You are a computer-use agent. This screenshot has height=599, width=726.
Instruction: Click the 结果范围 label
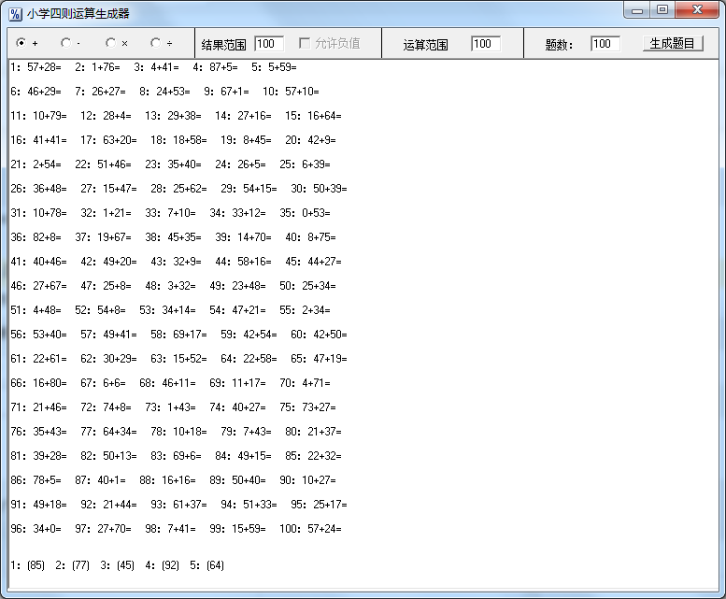click(224, 45)
